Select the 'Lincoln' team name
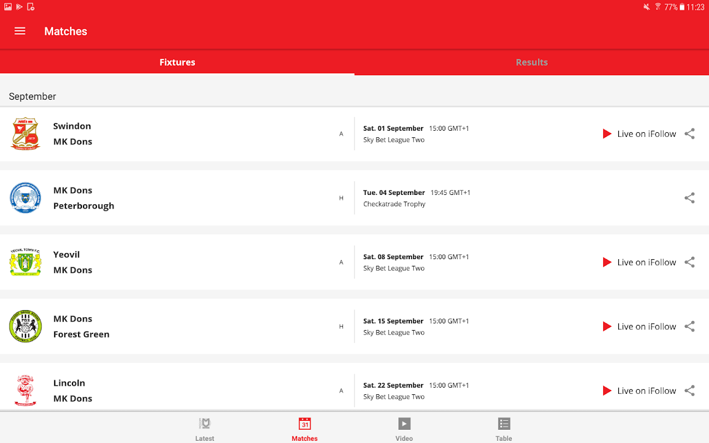 69,383
